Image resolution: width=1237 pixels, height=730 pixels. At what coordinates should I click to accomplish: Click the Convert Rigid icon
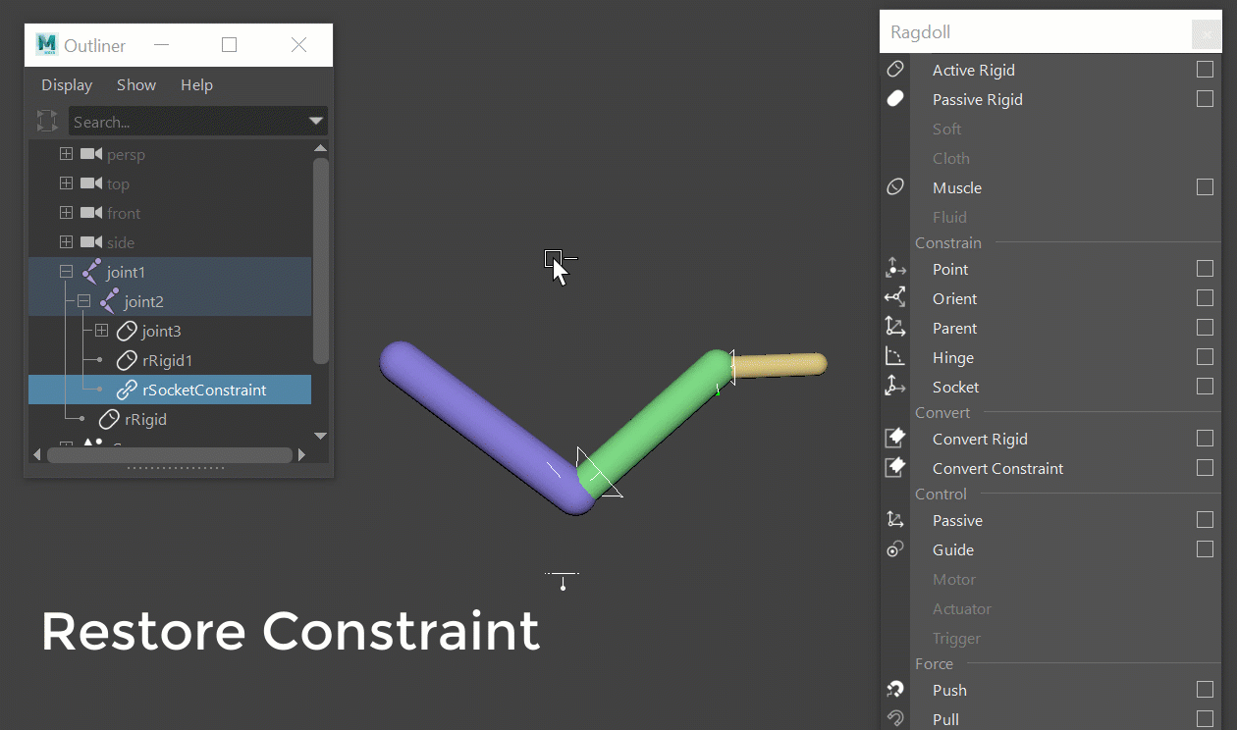895,439
